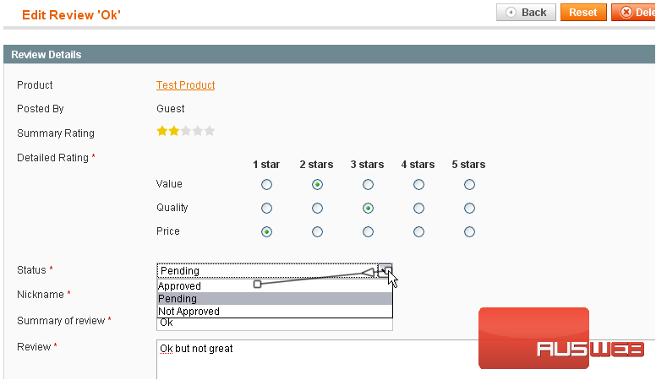Select 4 stars for Quality
Viewport: 656px width, 380px height.
click(x=418, y=208)
